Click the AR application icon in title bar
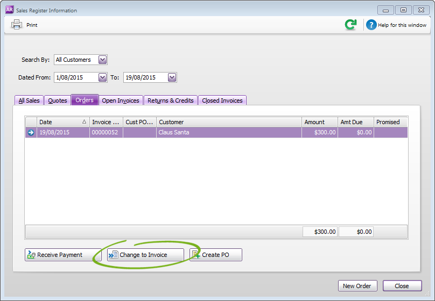Viewport: 435px width, 301px height. click(9, 10)
